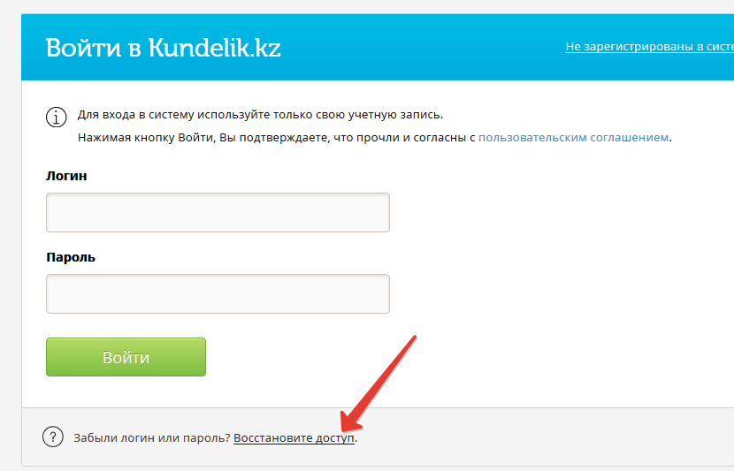Open the пользовательским соглашением link
The height and width of the screenshot is (471, 734).
573,138
